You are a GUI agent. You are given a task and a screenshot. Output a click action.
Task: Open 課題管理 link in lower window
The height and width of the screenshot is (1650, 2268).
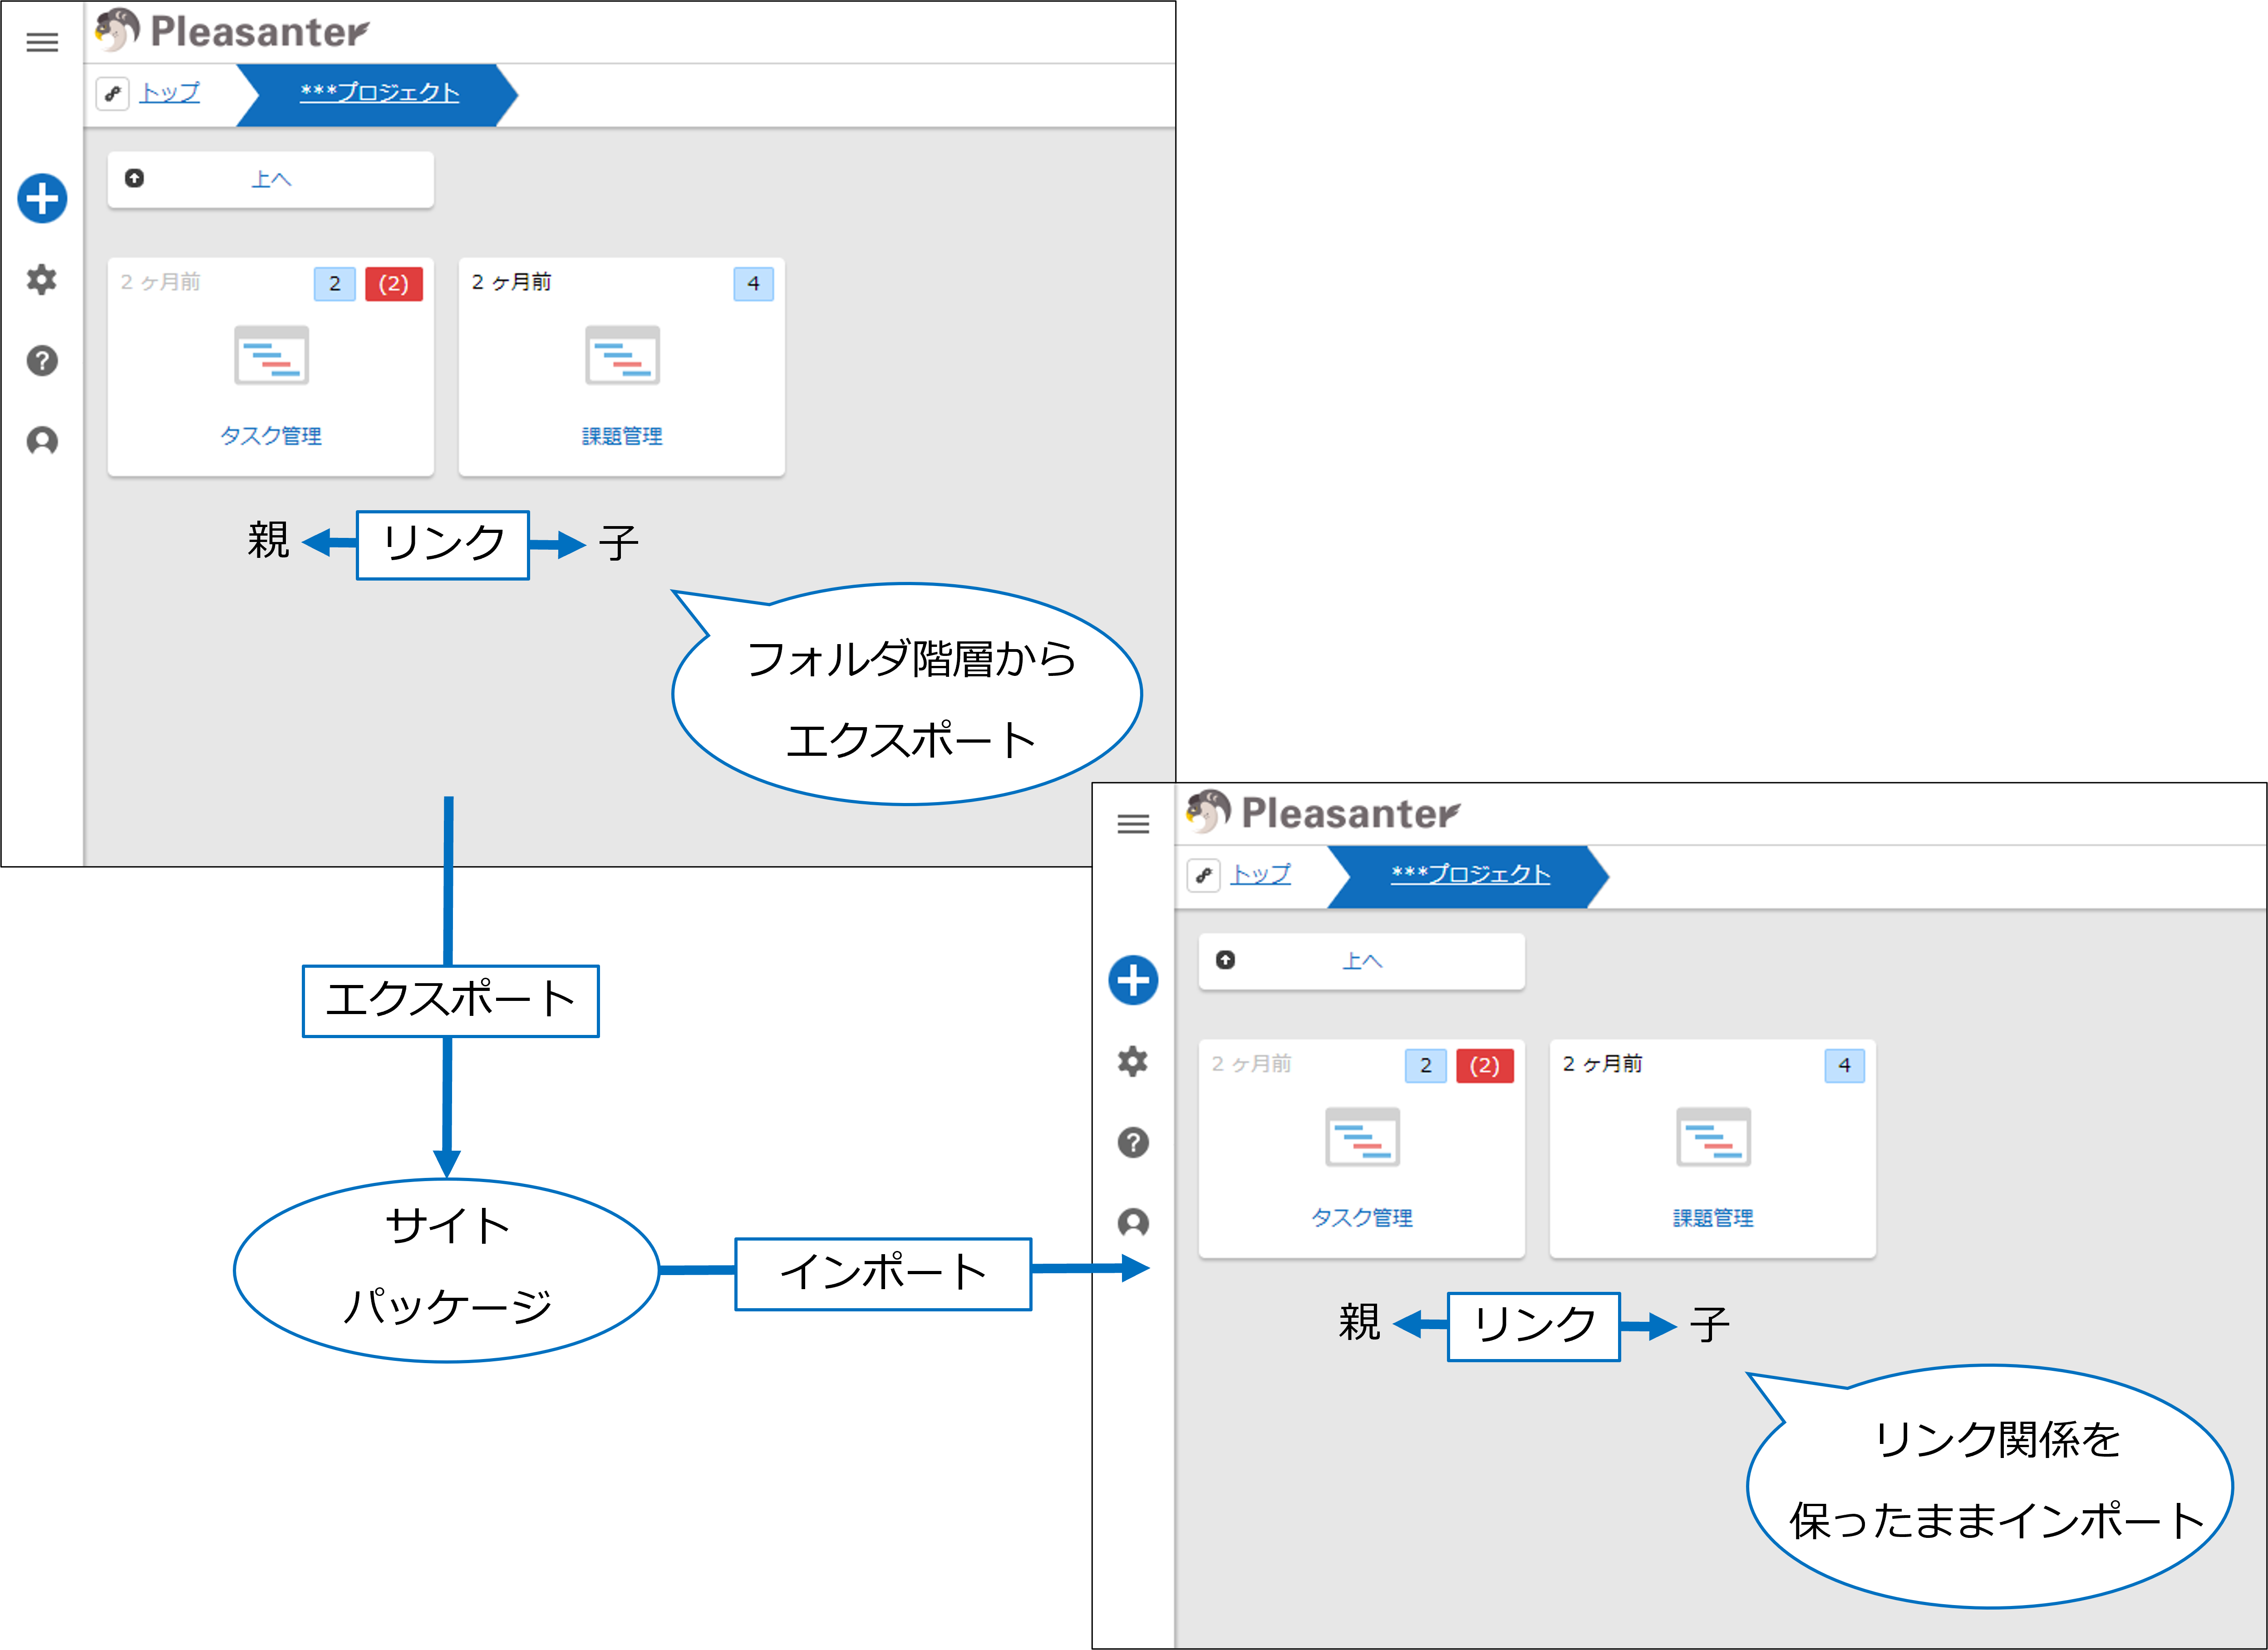(x=1713, y=1218)
